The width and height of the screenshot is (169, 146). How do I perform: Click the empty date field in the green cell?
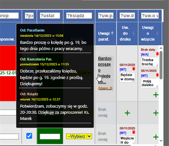(x=50, y=137)
